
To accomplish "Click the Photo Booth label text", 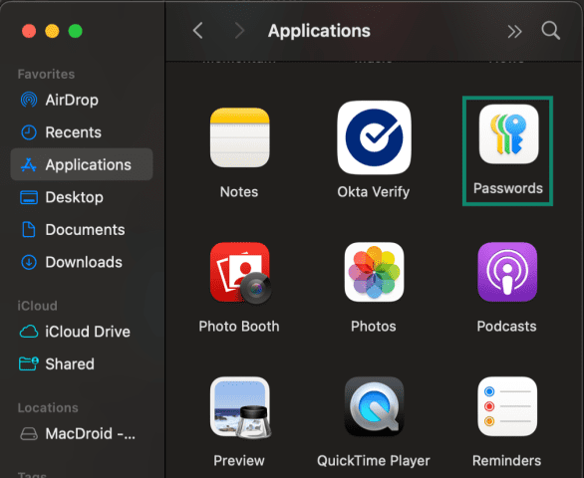I will click(x=239, y=326).
